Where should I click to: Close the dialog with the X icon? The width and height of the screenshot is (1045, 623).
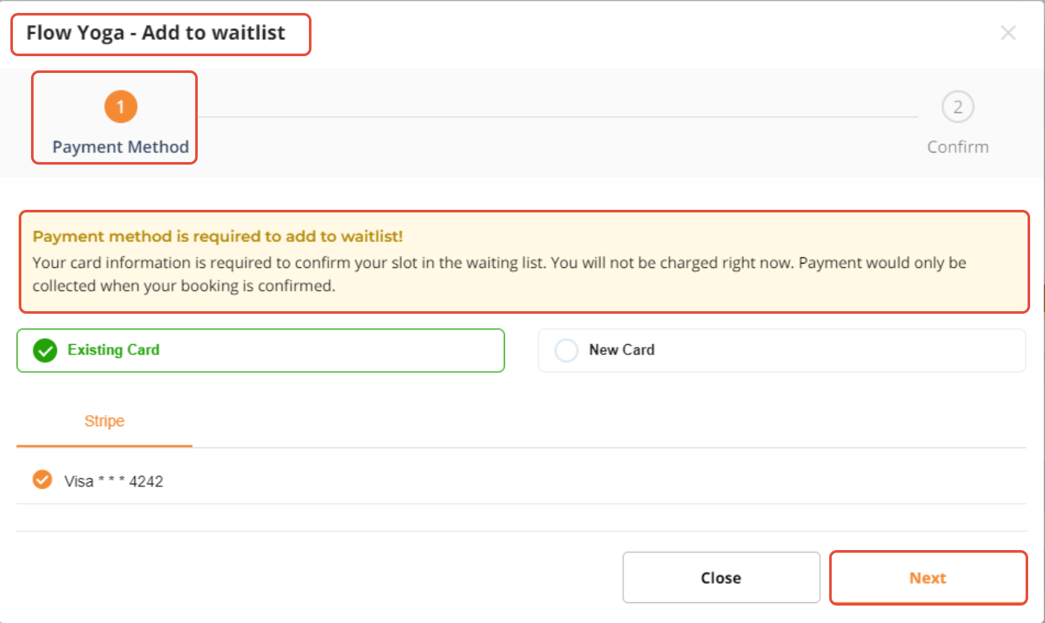coord(1008,33)
